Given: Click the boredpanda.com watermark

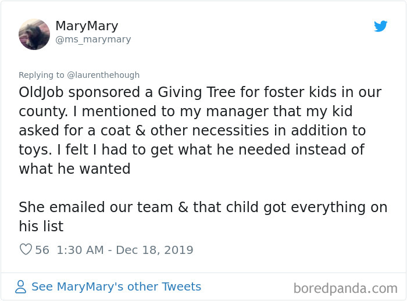Looking at the screenshot, I should tap(345, 288).
